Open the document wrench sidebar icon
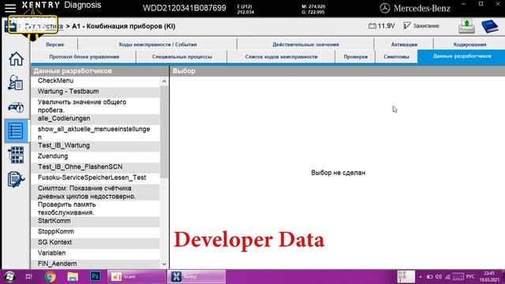Image resolution: width=505 pixels, height=284 pixels. point(16,179)
